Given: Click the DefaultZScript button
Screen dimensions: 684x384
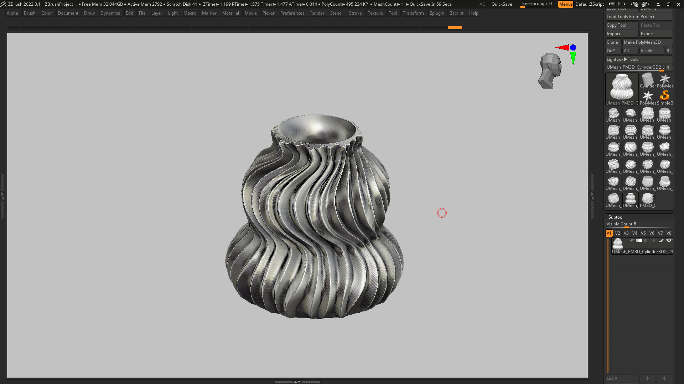Looking at the screenshot, I should [589, 4].
